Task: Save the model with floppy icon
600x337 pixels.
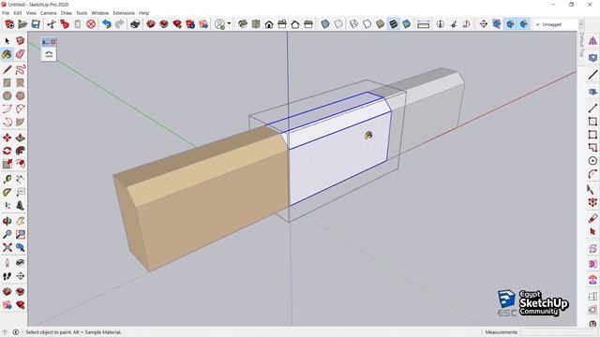Action: click(36, 24)
